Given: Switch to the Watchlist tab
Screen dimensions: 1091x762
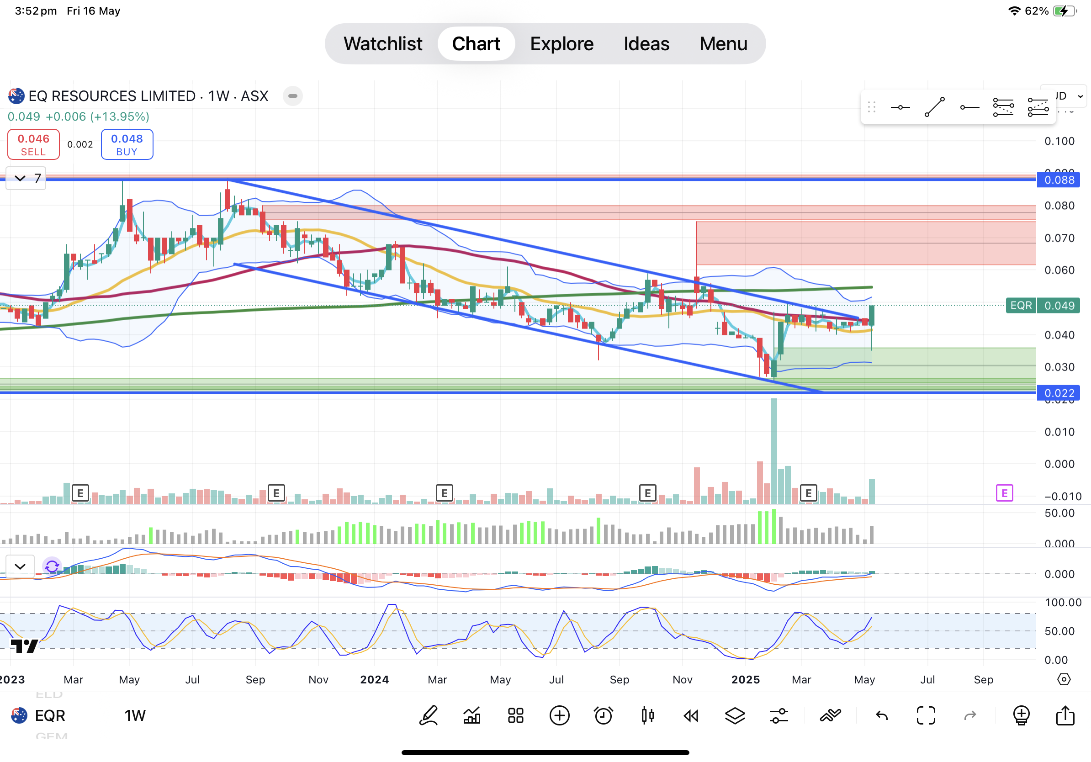Looking at the screenshot, I should (x=383, y=44).
